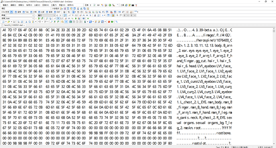The width and height of the screenshot is (276, 148).
Task: Toggle highlighted magnifier in filter toolbar
Action: [x=65, y=15]
